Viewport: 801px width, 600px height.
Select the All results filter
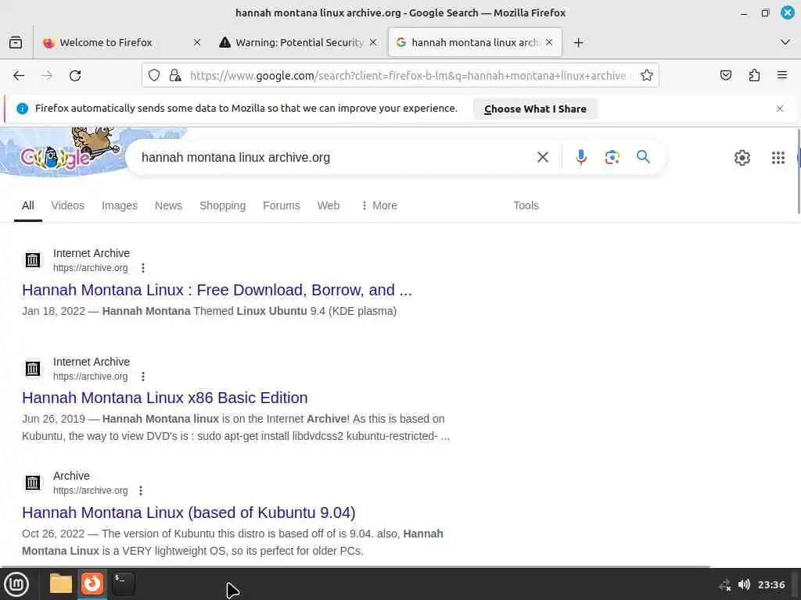click(x=27, y=205)
